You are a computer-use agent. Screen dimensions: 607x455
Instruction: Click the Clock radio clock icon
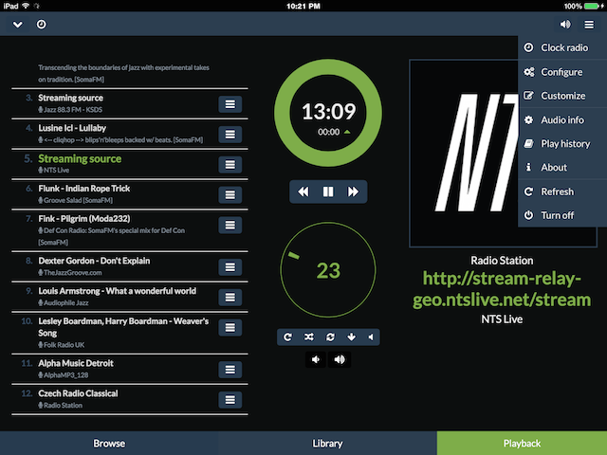click(528, 47)
